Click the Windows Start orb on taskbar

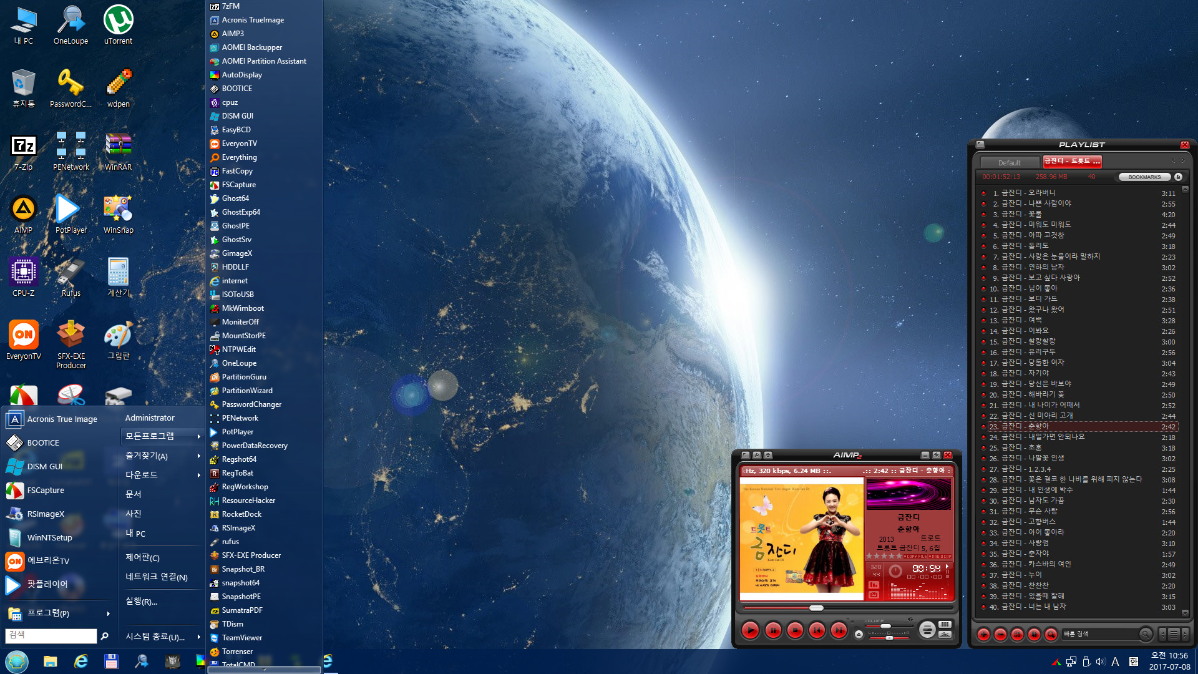(17, 662)
